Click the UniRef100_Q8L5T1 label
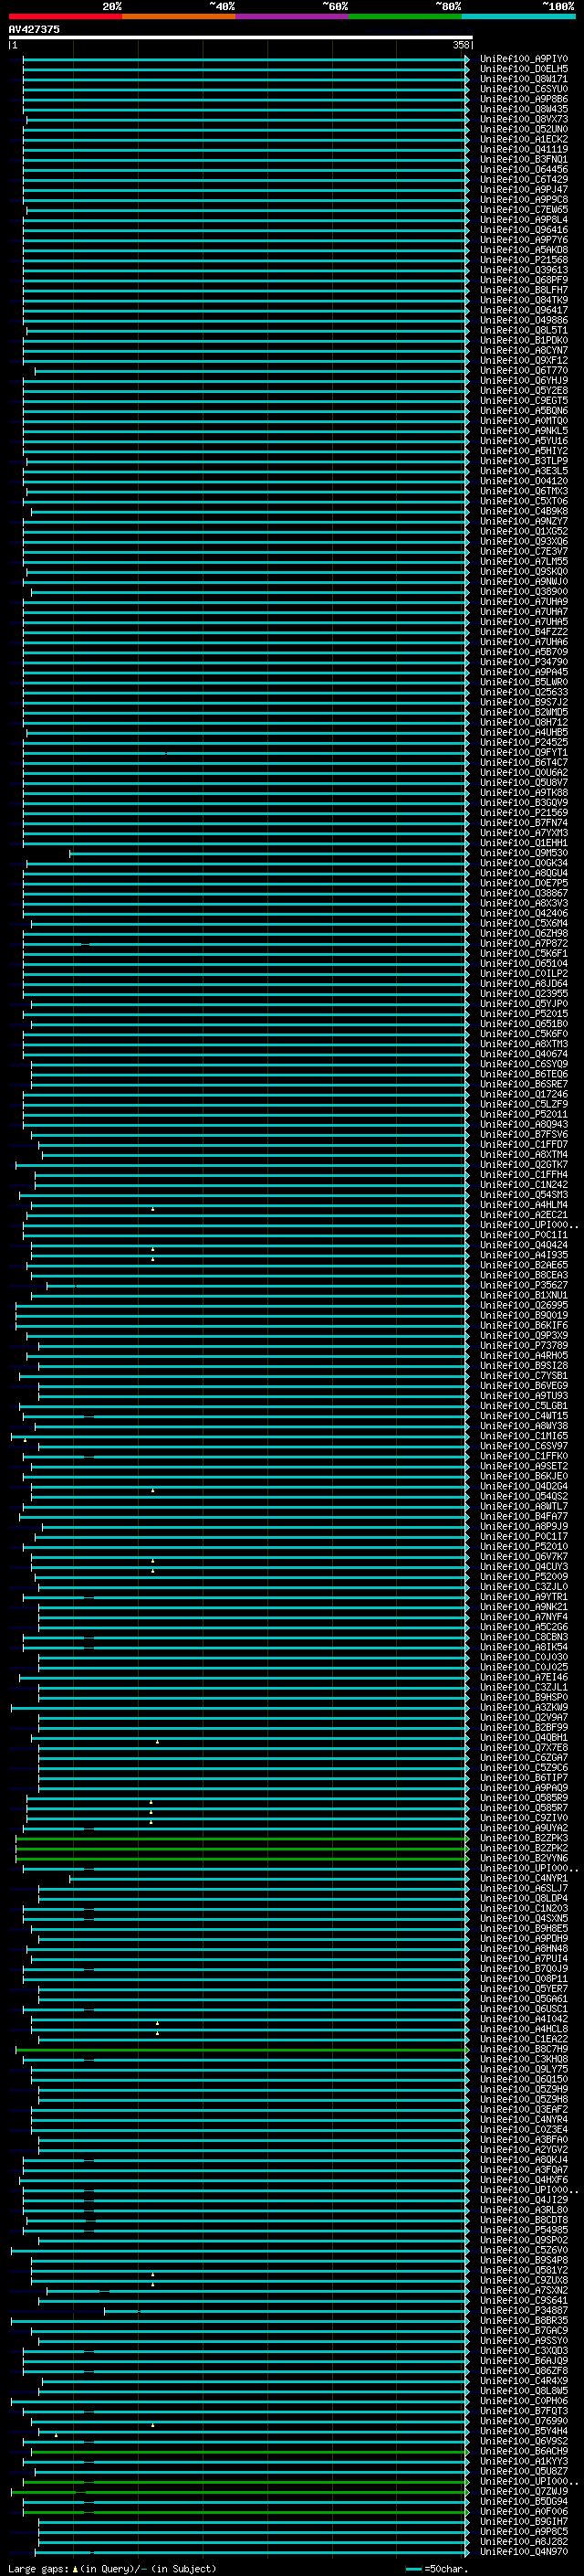The image size is (584, 2576). tap(524, 330)
